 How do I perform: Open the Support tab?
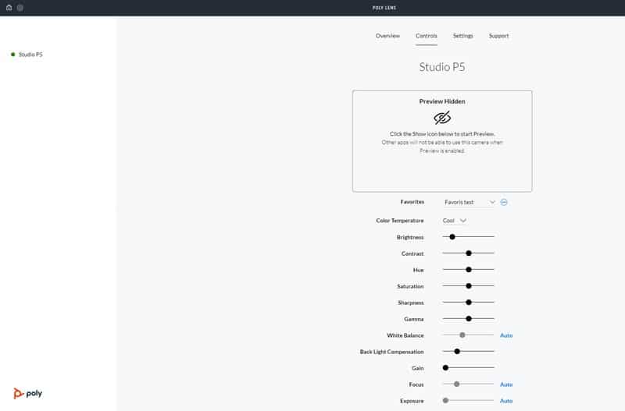click(498, 36)
